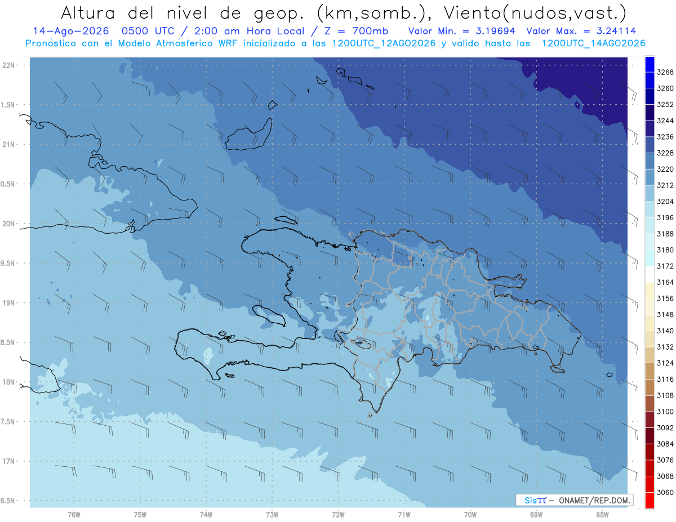Pick the swatch between 3196 and 3204
Image resolution: width=676 pixels, height=522 pixels.
(650, 209)
